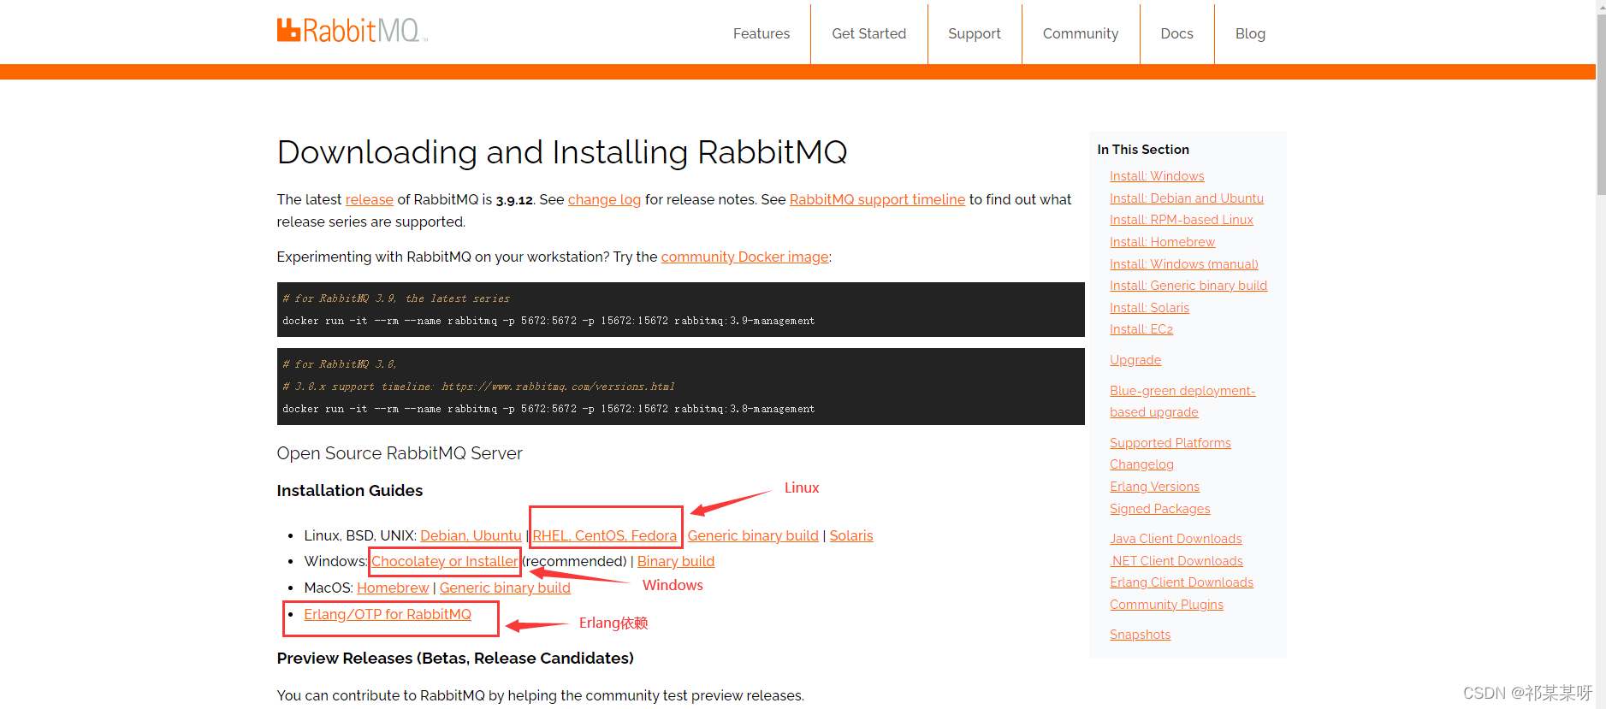Open the Snapshots sidebar link
The width and height of the screenshot is (1606, 709).
1140,635
